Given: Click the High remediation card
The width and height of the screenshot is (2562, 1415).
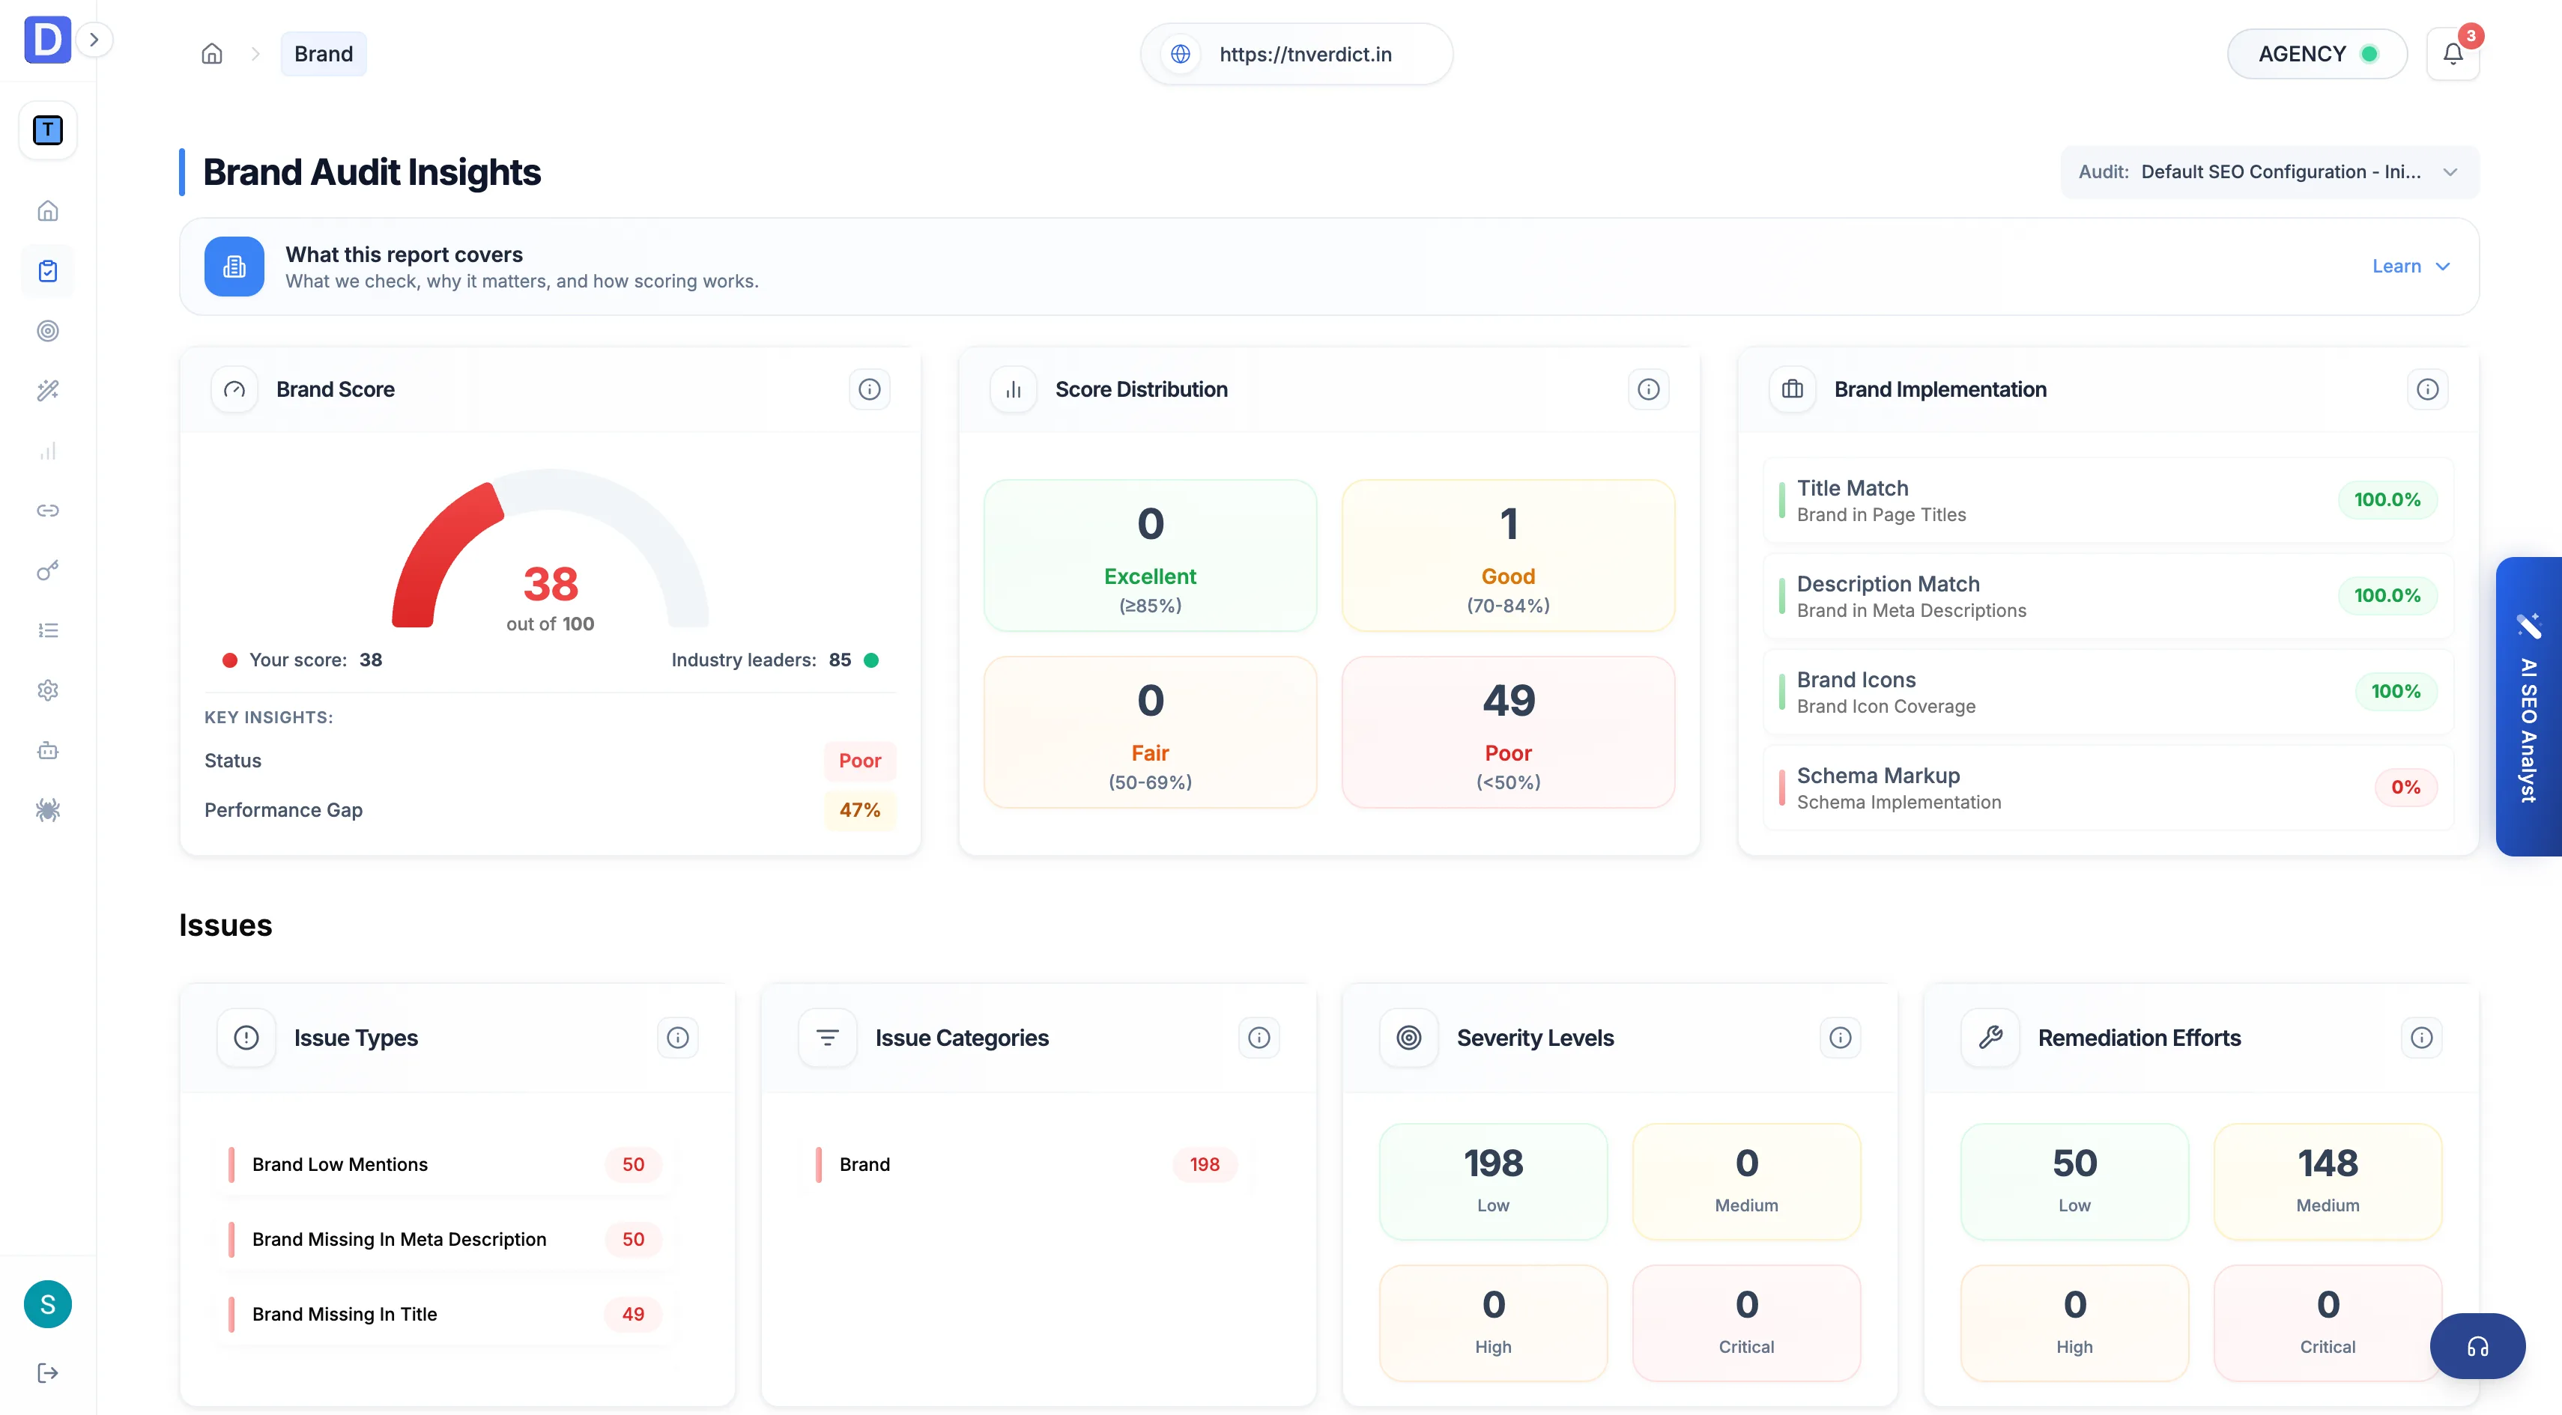Looking at the screenshot, I should point(2074,1324).
